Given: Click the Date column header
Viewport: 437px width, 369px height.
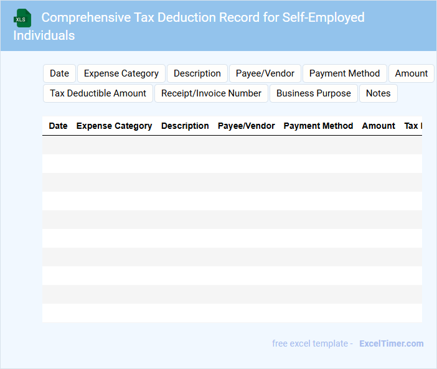Looking at the screenshot, I should pos(58,126).
